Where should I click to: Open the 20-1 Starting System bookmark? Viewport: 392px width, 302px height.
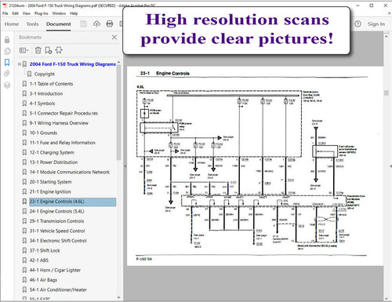click(x=50, y=182)
